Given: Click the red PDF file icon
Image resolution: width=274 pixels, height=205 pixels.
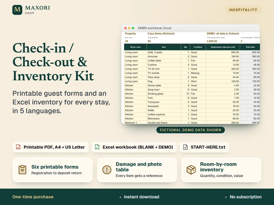Looking at the screenshot, I should click(x=18, y=147).
